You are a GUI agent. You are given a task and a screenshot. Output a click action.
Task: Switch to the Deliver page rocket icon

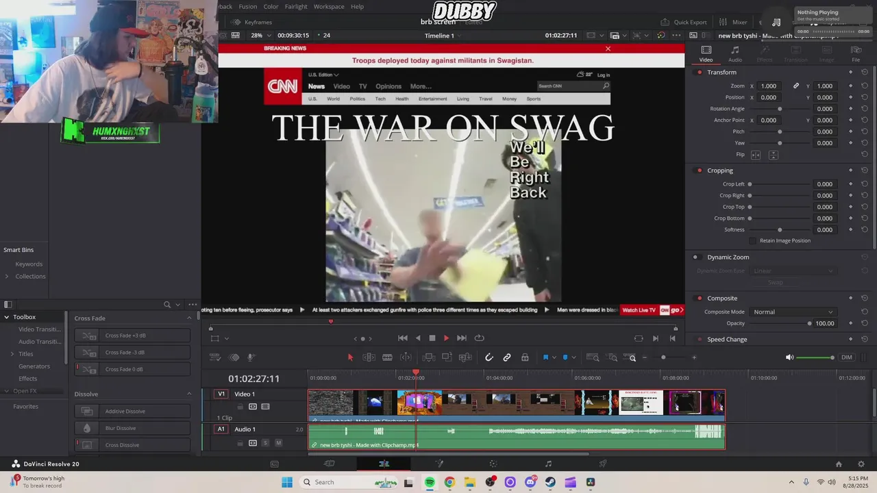(x=603, y=464)
